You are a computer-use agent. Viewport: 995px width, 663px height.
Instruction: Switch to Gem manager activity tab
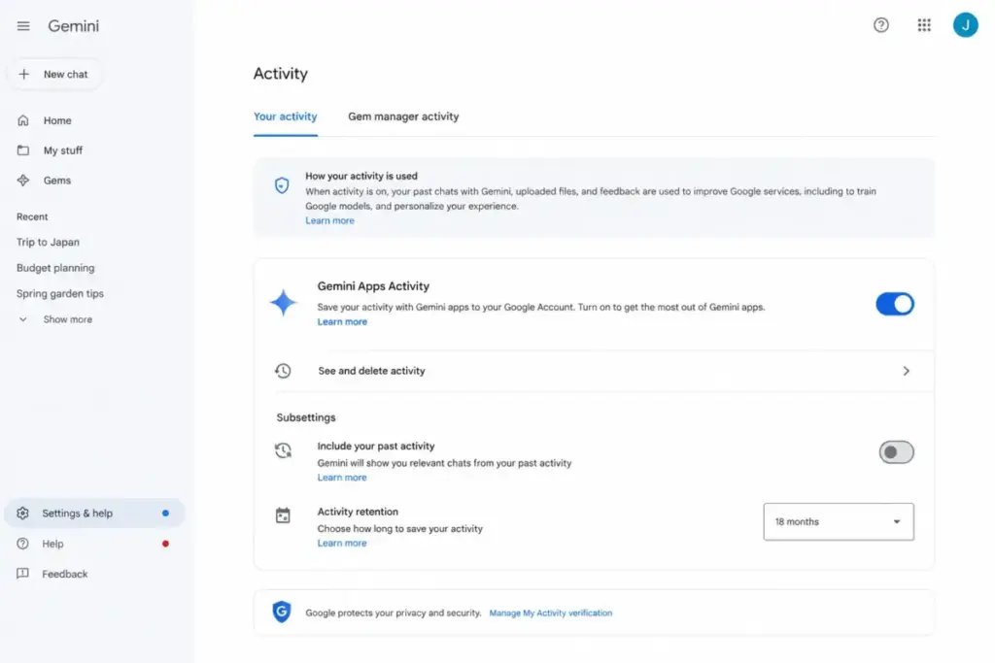point(403,116)
